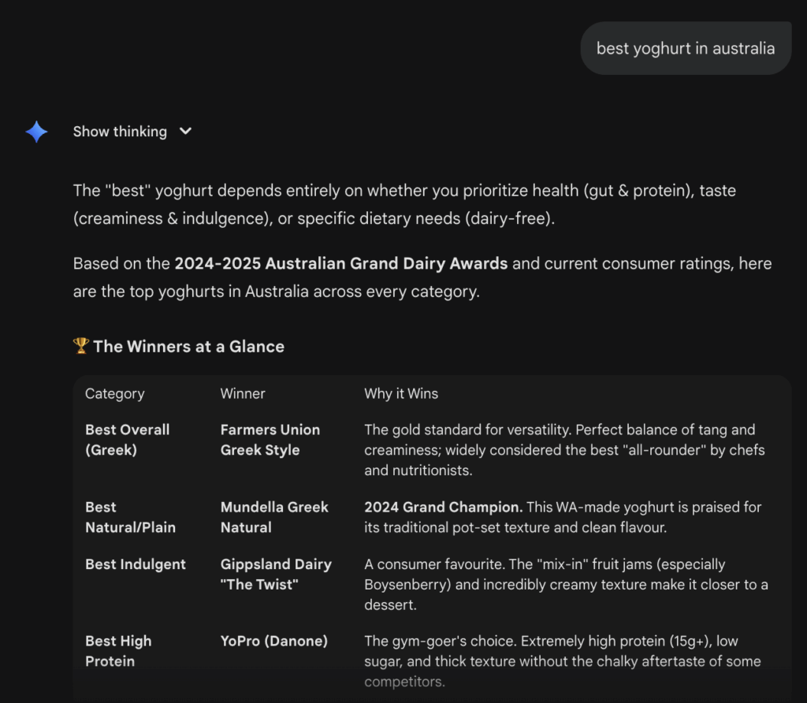The image size is (807, 703).
Task: Click the bold "2024 Grand Champion." text
Action: (443, 507)
